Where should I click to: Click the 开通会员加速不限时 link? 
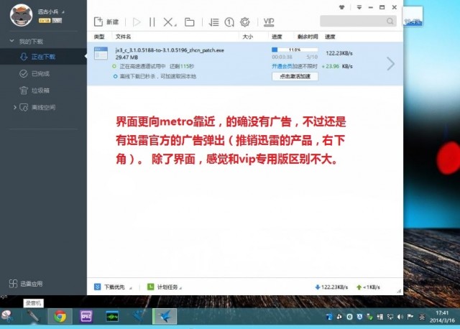tap(295, 66)
